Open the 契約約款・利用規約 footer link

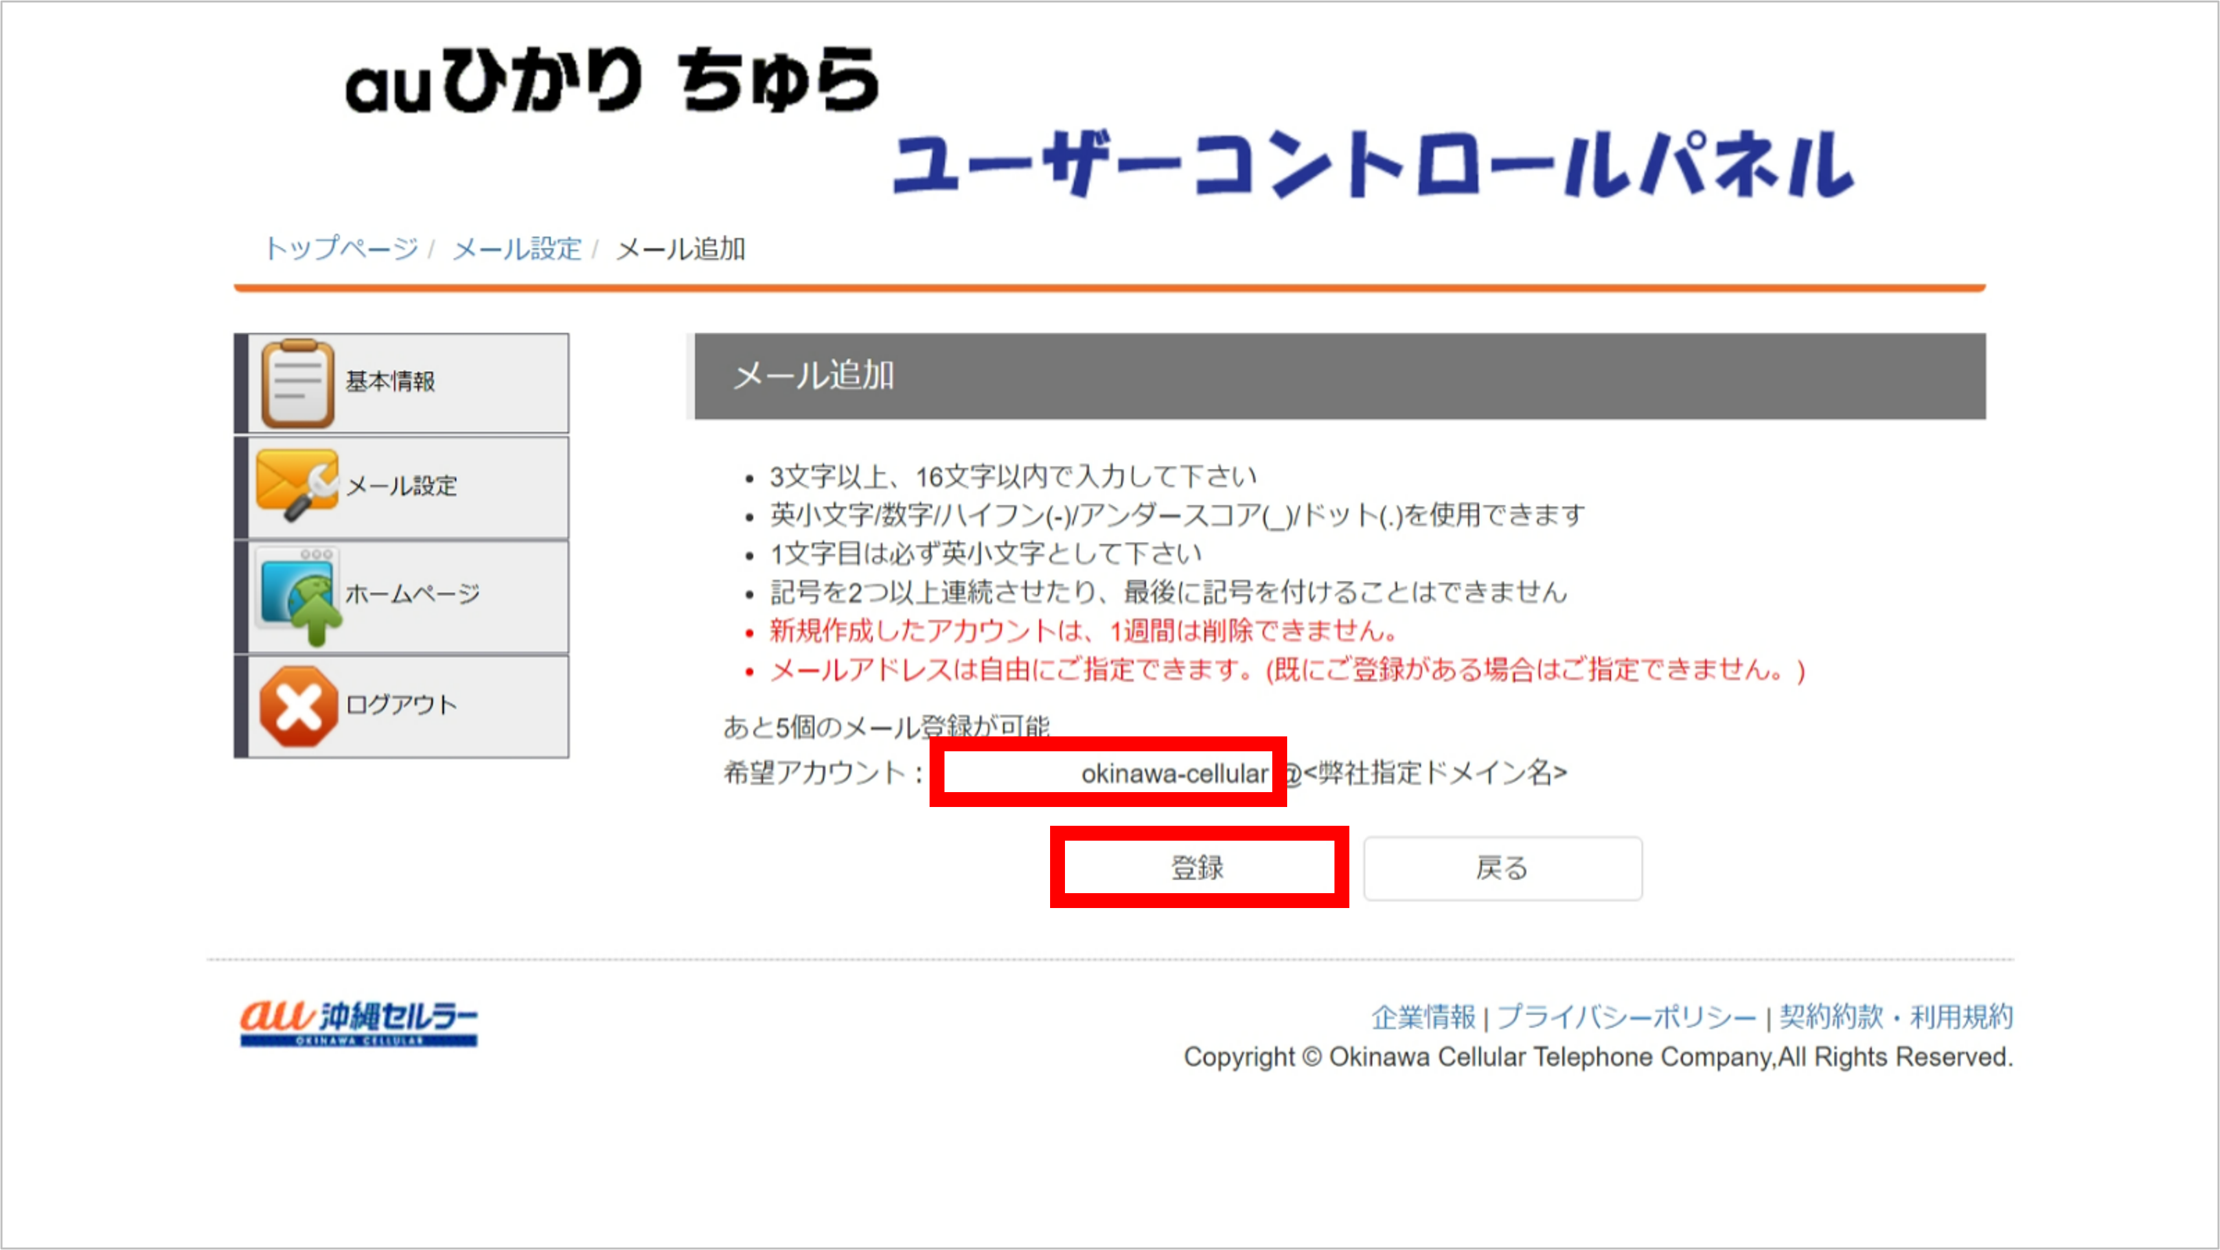click(1896, 1017)
